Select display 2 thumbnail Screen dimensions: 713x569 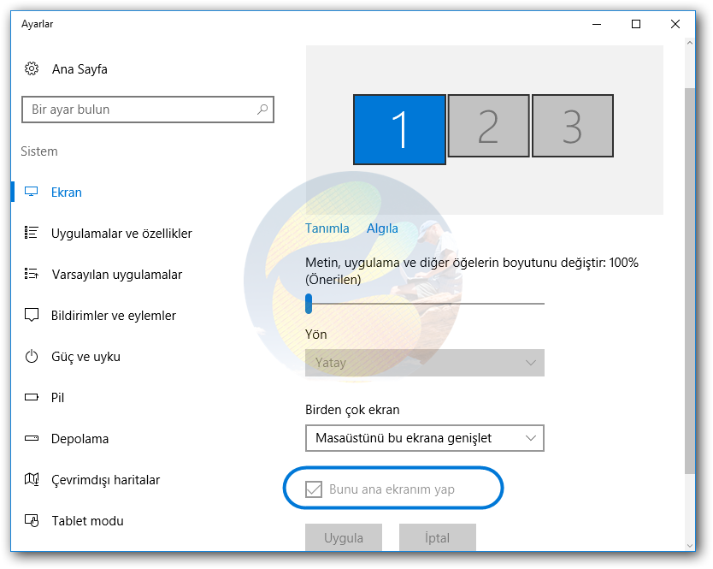point(489,126)
